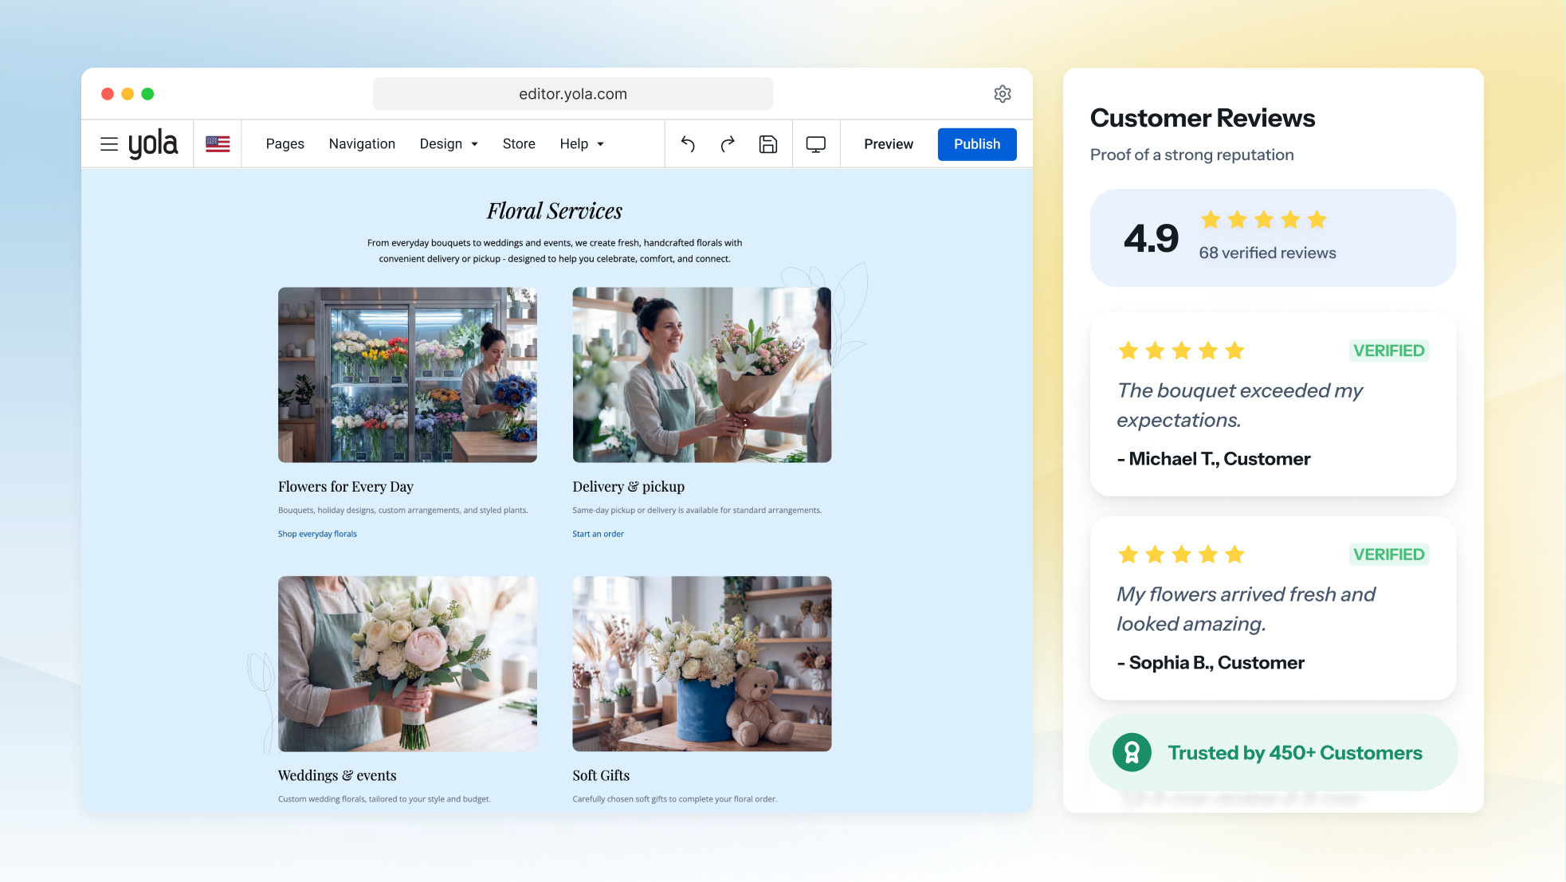
Task: Publish the website
Action: (x=977, y=144)
